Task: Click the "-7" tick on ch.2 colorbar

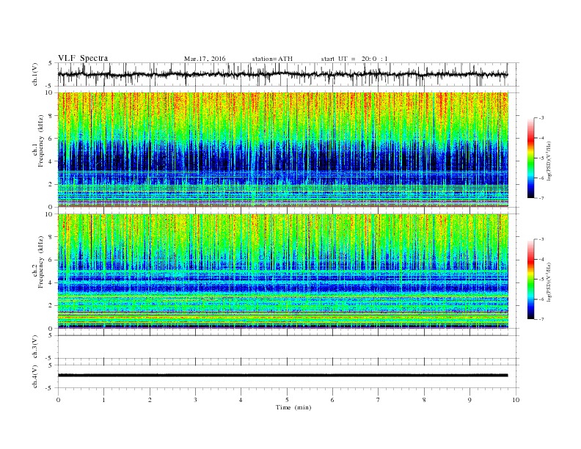Action: click(x=541, y=319)
